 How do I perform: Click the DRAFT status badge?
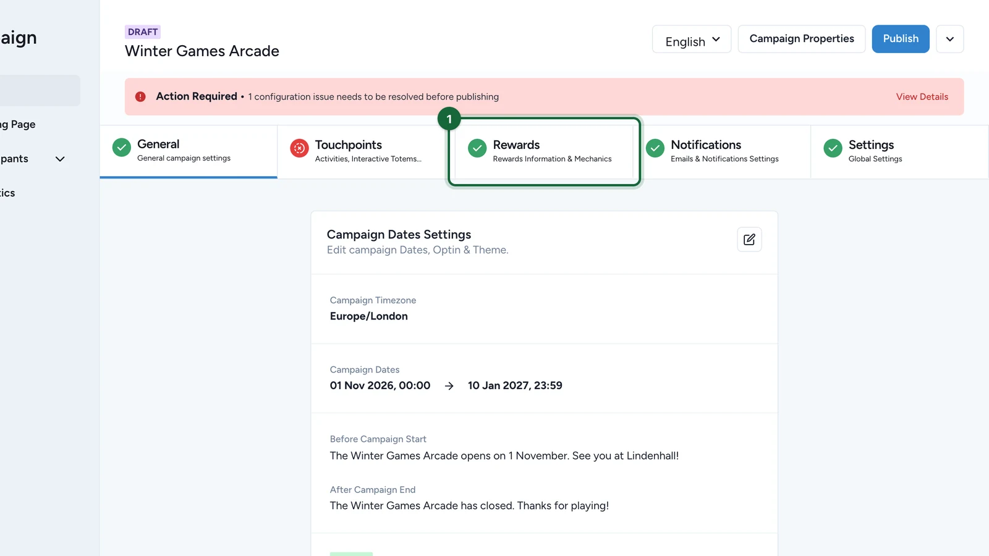tap(143, 32)
